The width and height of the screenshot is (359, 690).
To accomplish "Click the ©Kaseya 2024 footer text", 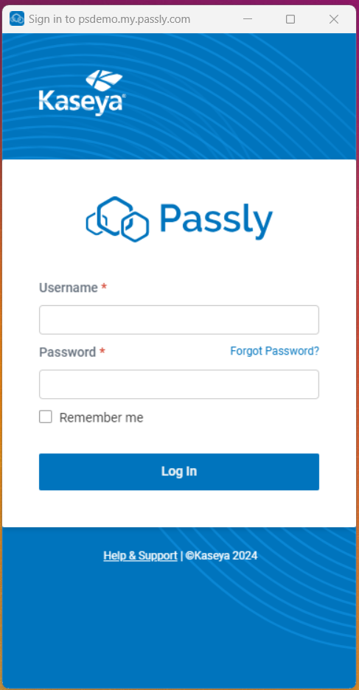I will (x=221, y=556).
